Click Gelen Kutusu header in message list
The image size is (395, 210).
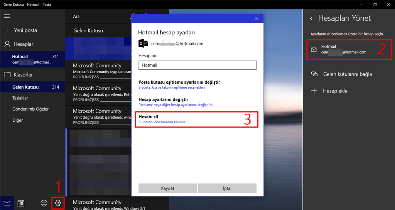pyautogui.click(x=88, y=31)
